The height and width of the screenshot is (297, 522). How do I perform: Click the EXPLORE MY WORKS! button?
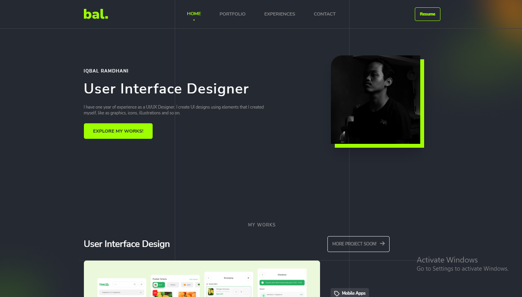tap(118, 131)
